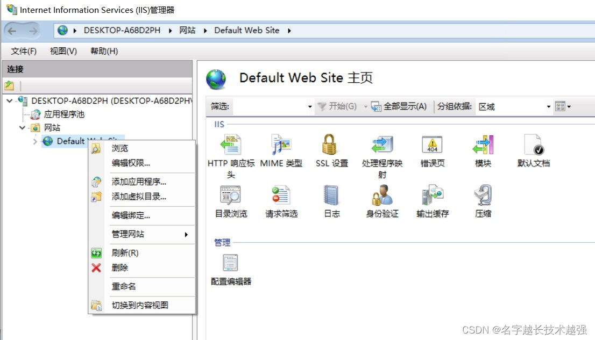Select the 网站 tree item
Viewport: 595px width, 340px height.
[52, 128]
